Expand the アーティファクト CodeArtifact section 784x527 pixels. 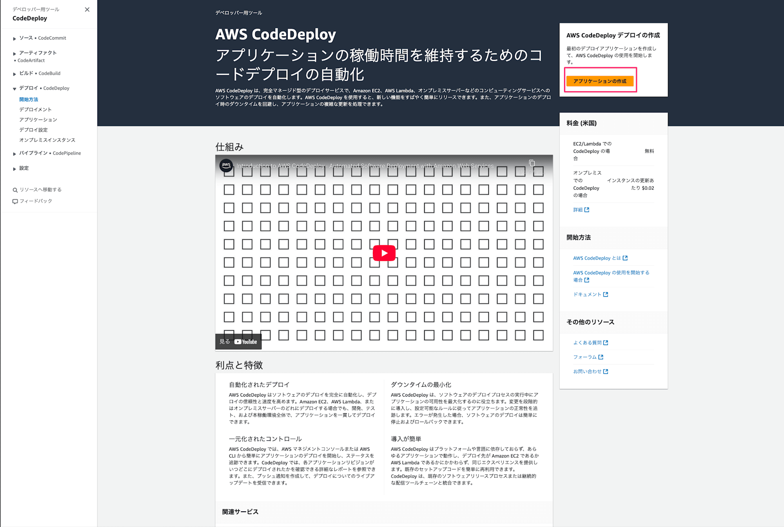pyautogui.click(x=15, y=54)
